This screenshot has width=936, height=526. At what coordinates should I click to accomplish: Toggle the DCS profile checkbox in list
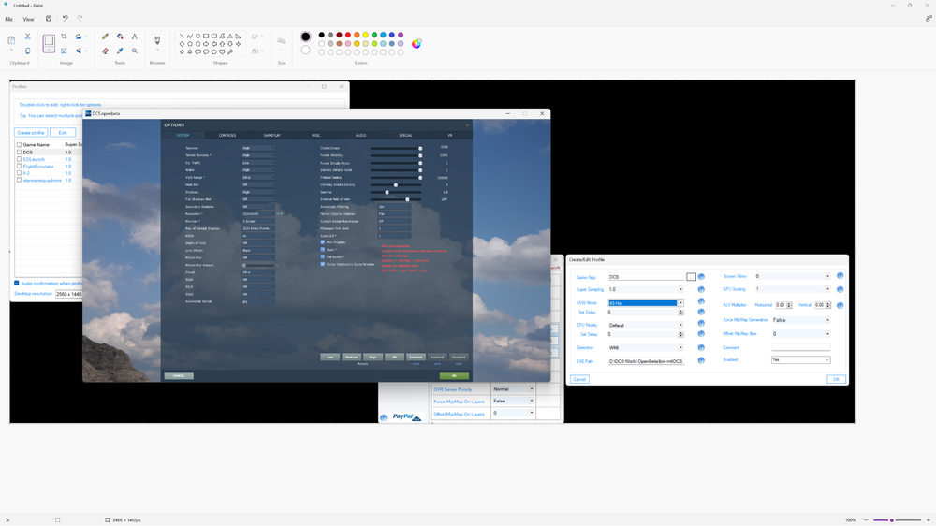[x=19, y=153]
